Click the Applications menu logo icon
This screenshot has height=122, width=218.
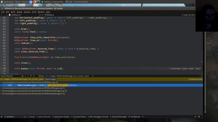pyautogui.click(x=2, y=2)
